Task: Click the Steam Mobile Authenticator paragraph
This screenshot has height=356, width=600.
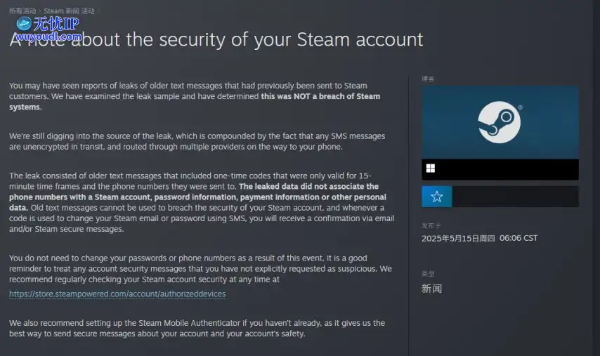Action: coord(197,328)
